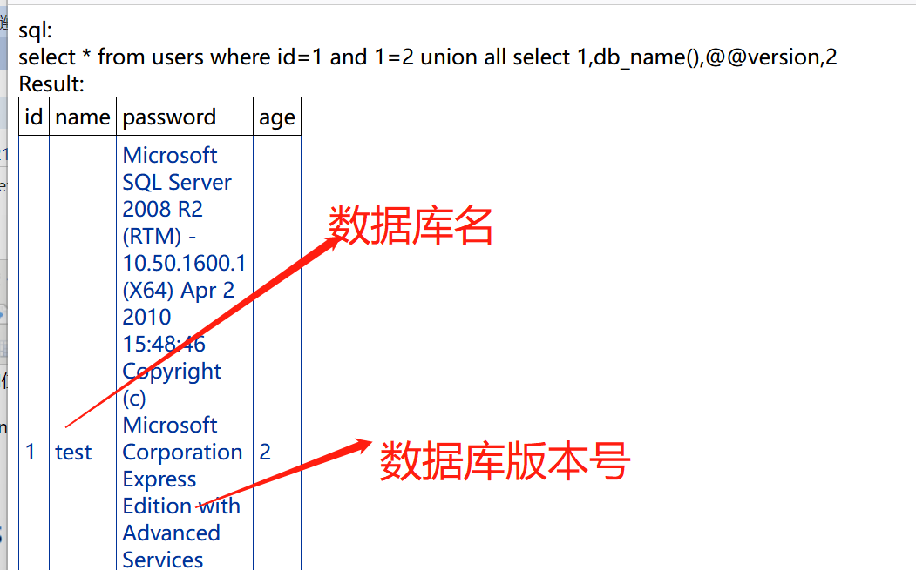Click the select union SQL query line
Image resolution: width=916 pixels, height=570 pixels.
pyautogui.click(x=428, y=57)
